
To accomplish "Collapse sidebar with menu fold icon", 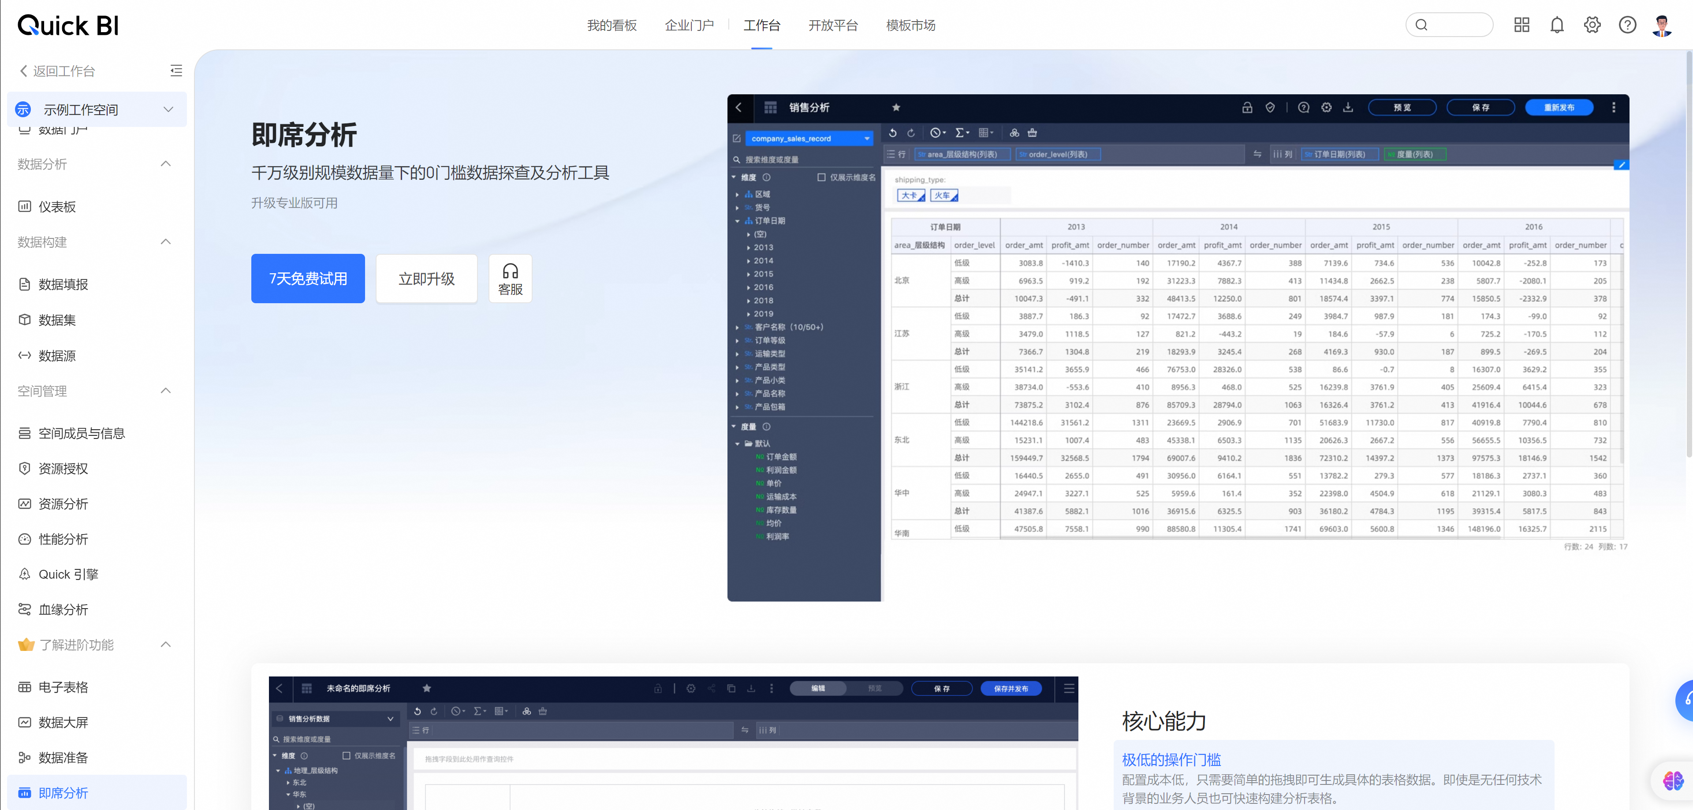I will click(x=175, y=71).
